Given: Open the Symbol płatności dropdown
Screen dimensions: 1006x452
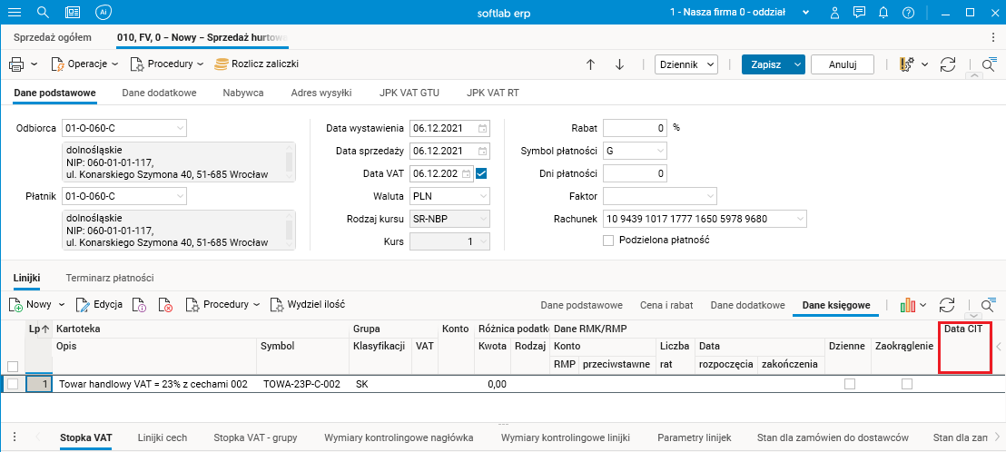Looking at the screenshot, I should 660,152.
